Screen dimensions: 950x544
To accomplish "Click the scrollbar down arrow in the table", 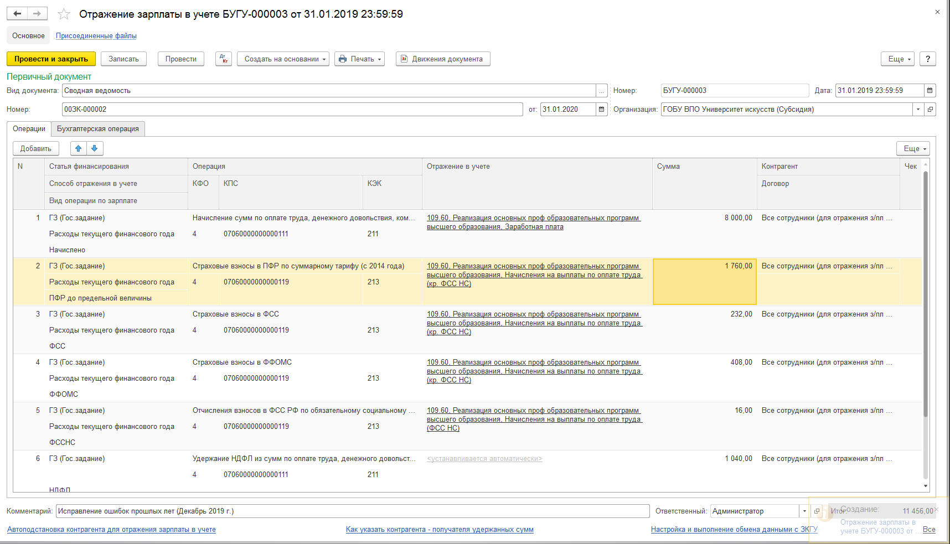I will [926, 486].
